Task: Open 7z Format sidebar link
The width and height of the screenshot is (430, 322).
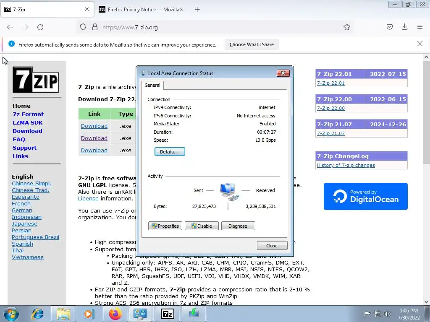Action: pyautogui.click(x=28, y=114)
